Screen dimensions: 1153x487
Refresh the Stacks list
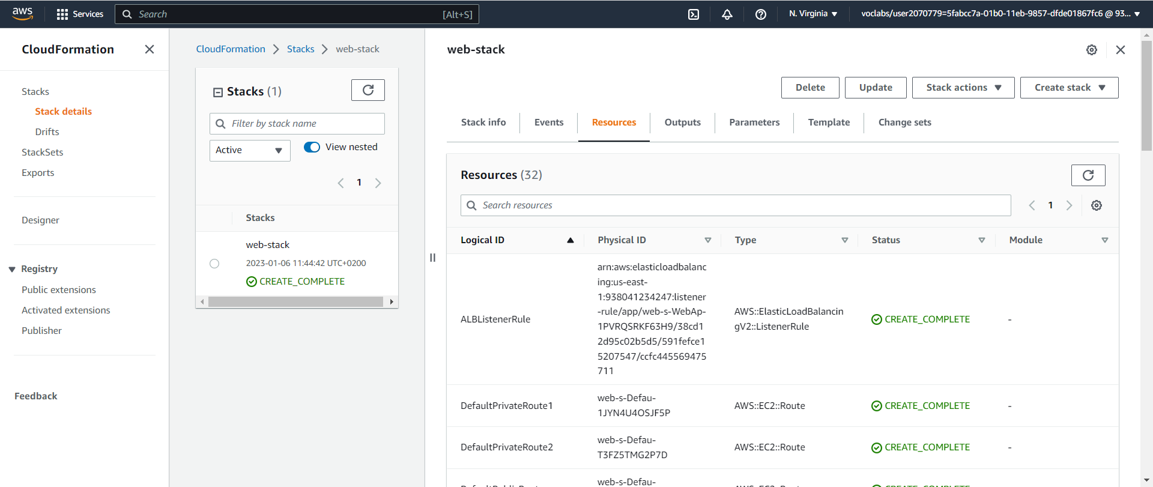coord(368,90)
